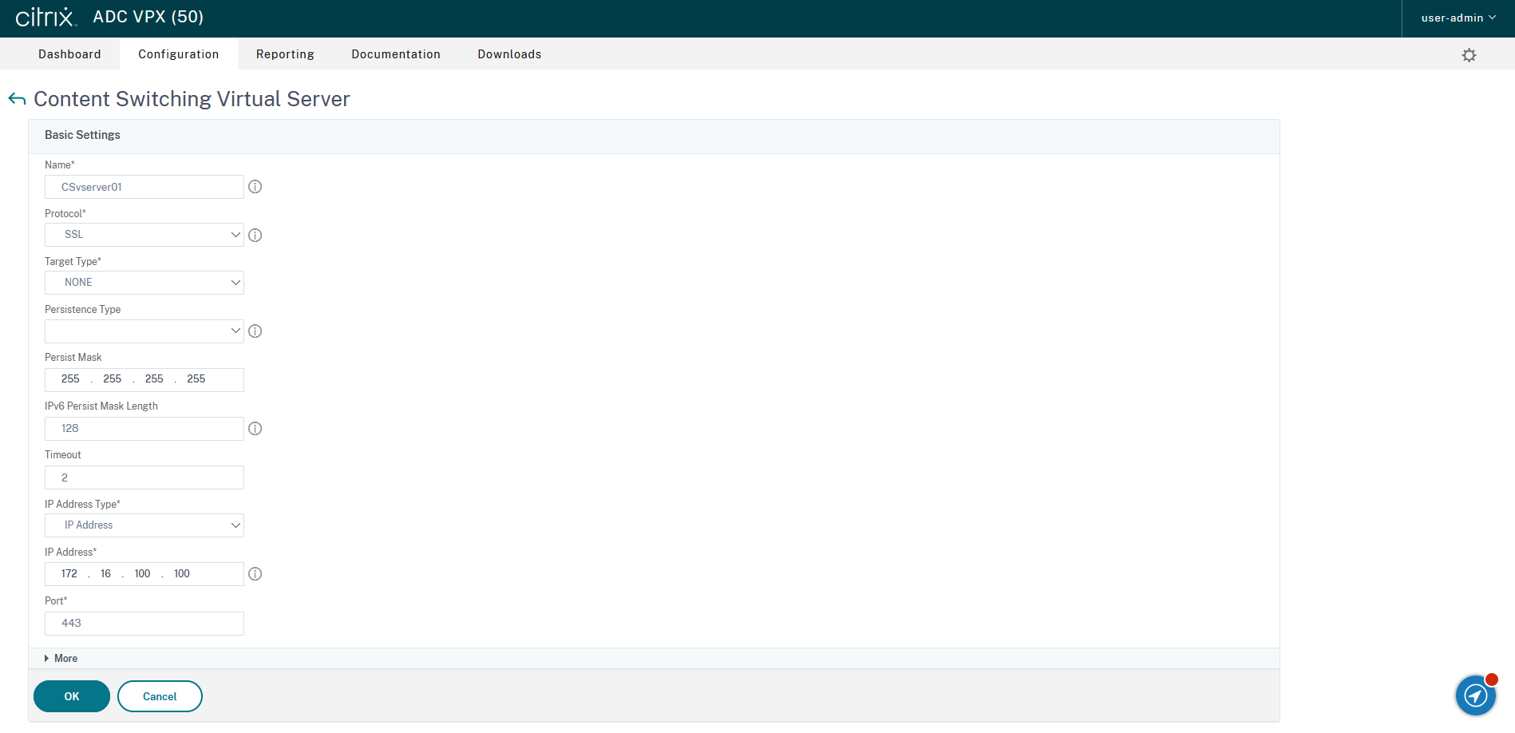Click into the Timeout field
This screenshot has height=733, width=1515.
pos(144,477)
